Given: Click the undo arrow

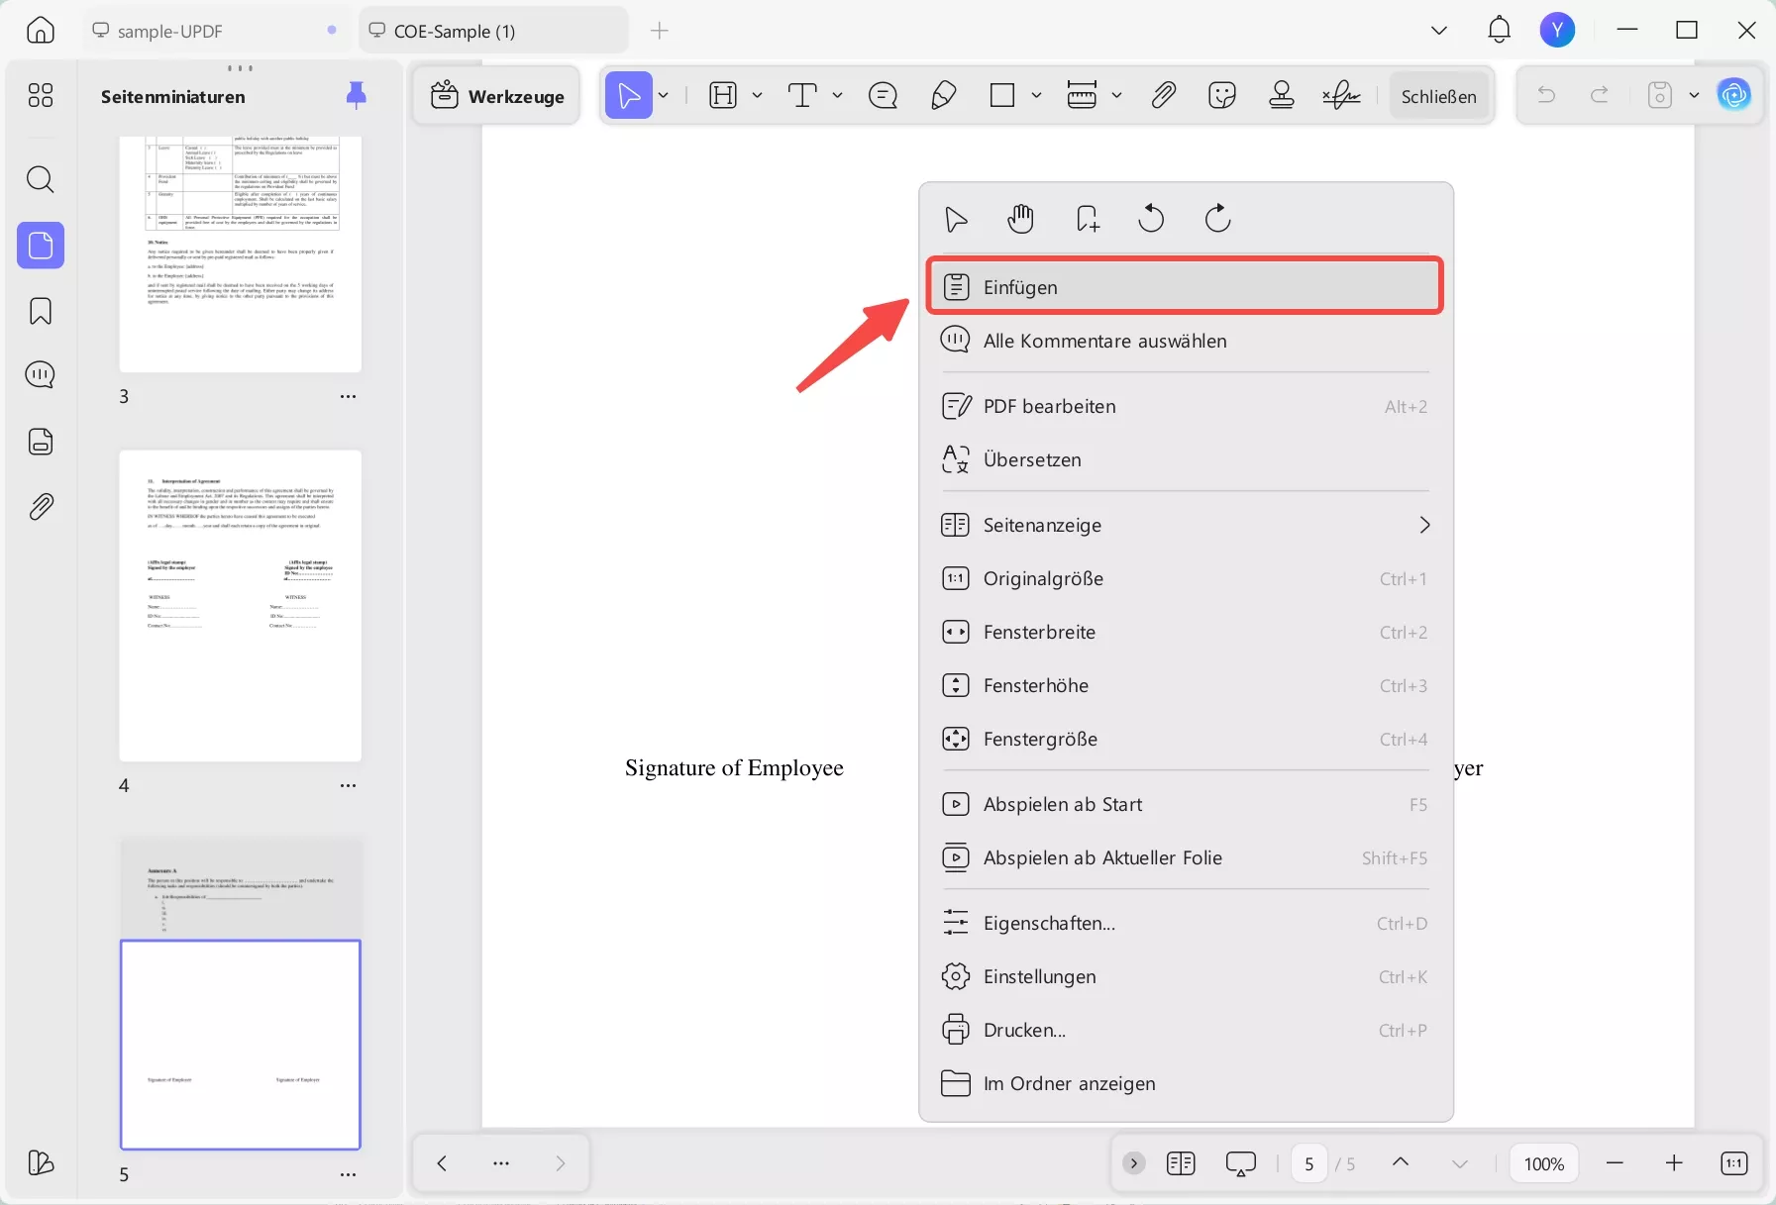Looking at the screenshot, I should [x=1546, y=95].
